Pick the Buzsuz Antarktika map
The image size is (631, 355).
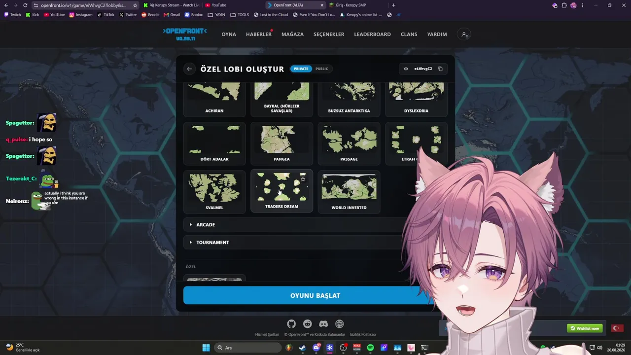tap(349, 100)
